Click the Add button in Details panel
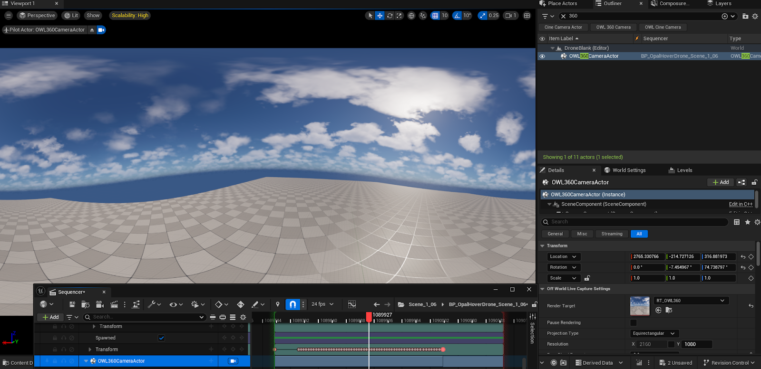 721,182
